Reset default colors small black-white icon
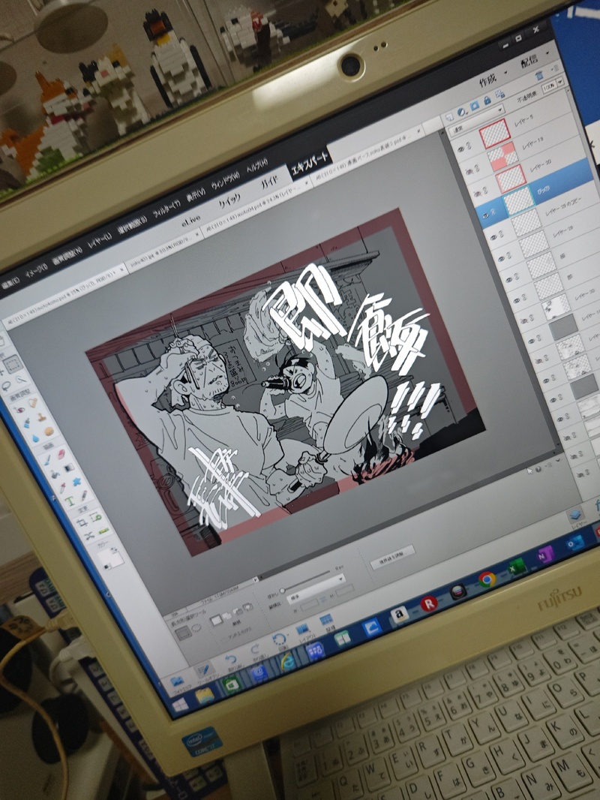This screenshot has height=800, width=600. tap(107, 567)
